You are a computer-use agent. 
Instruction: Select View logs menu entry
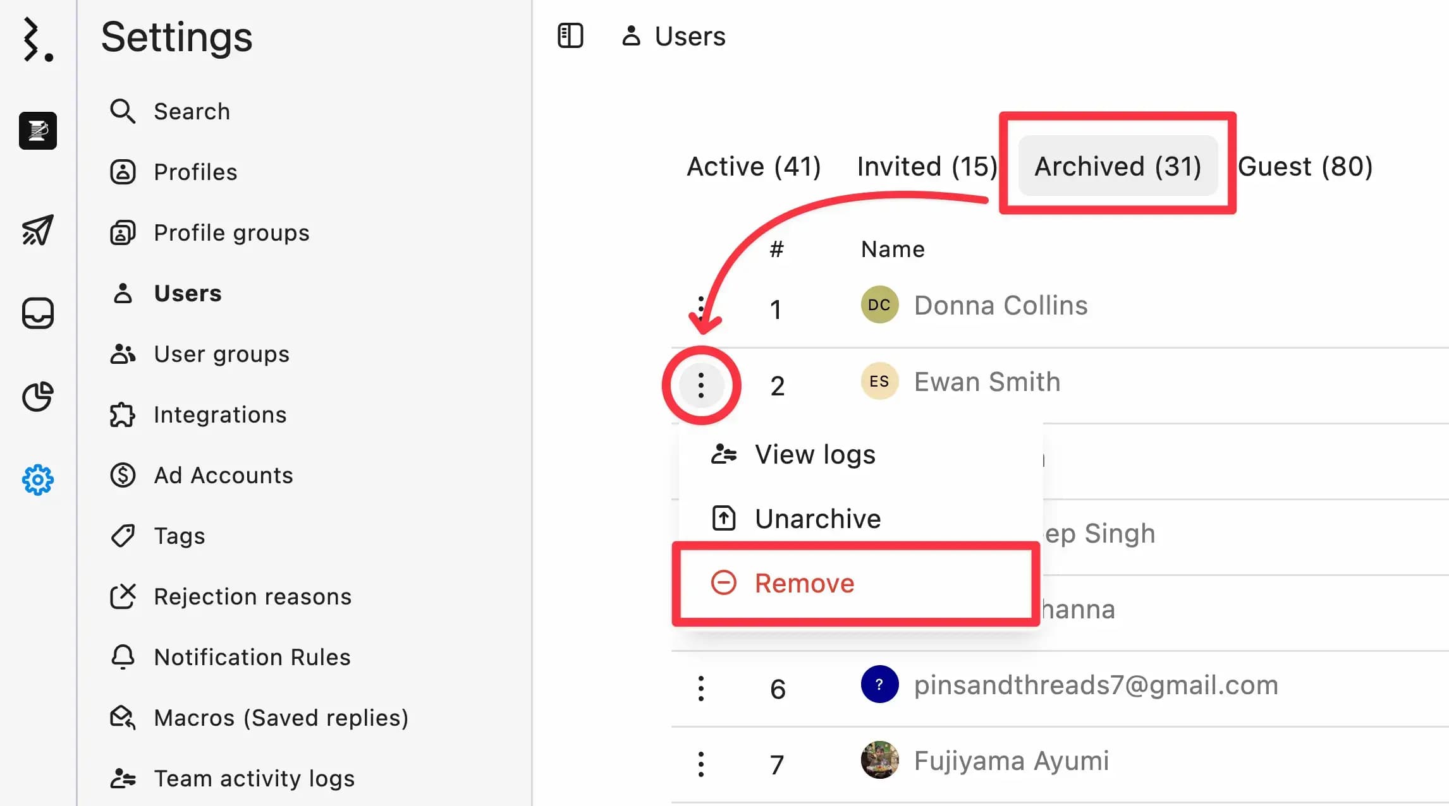pos(814,454)
